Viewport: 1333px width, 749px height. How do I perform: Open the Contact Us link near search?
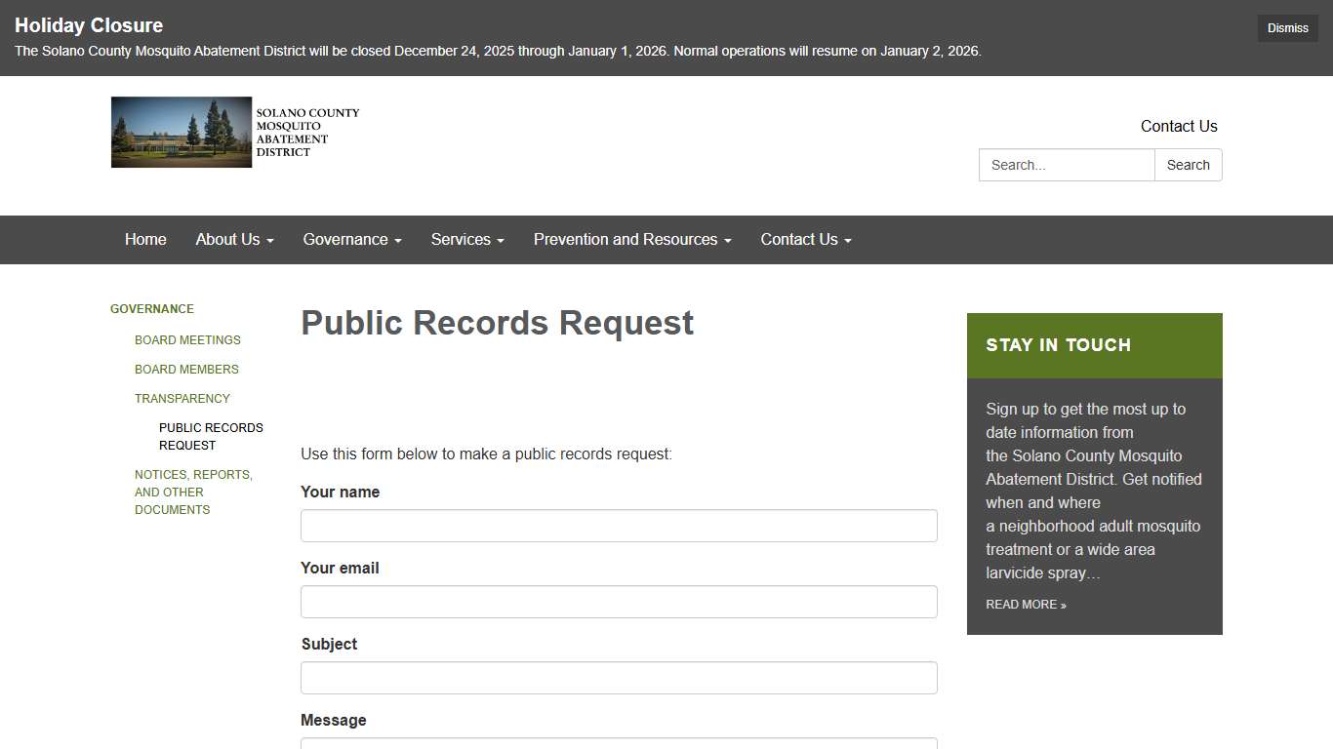click(x=1179, y=126)
